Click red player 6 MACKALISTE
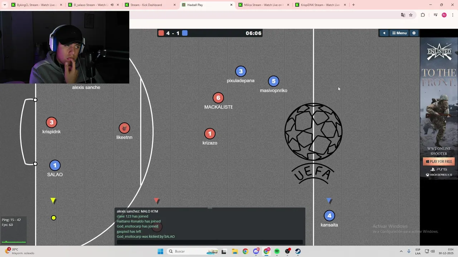This screenshot has height=257, width=458. click(x=218, y=98)
